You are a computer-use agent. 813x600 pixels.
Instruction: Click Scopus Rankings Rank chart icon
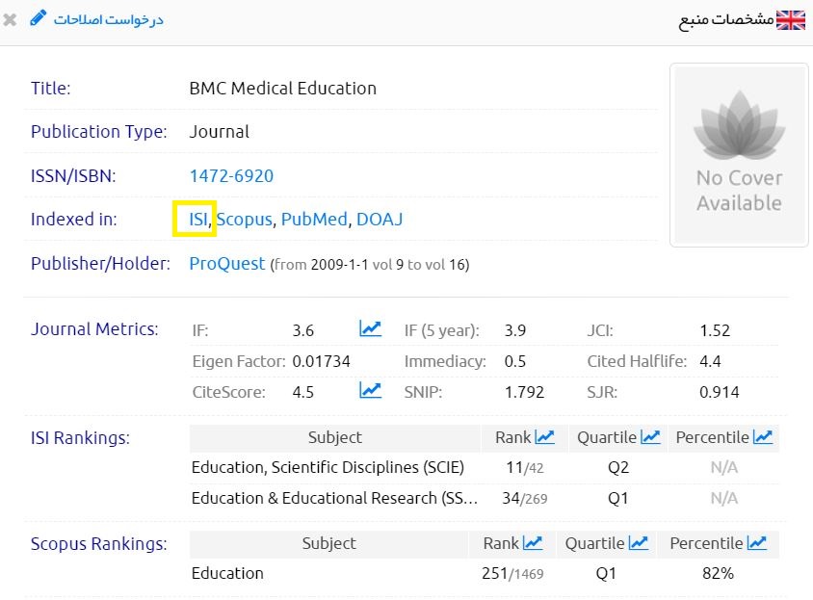(533, 543)
